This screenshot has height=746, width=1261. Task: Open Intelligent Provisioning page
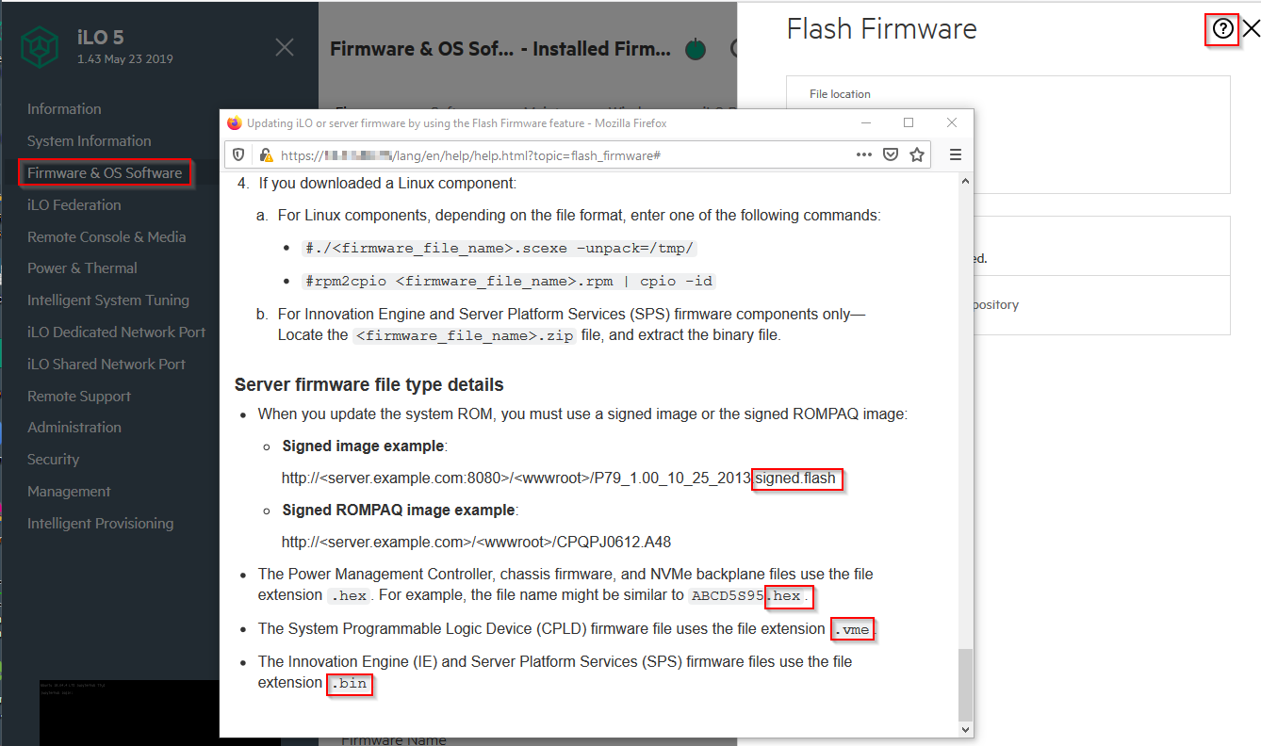point(100,524)
